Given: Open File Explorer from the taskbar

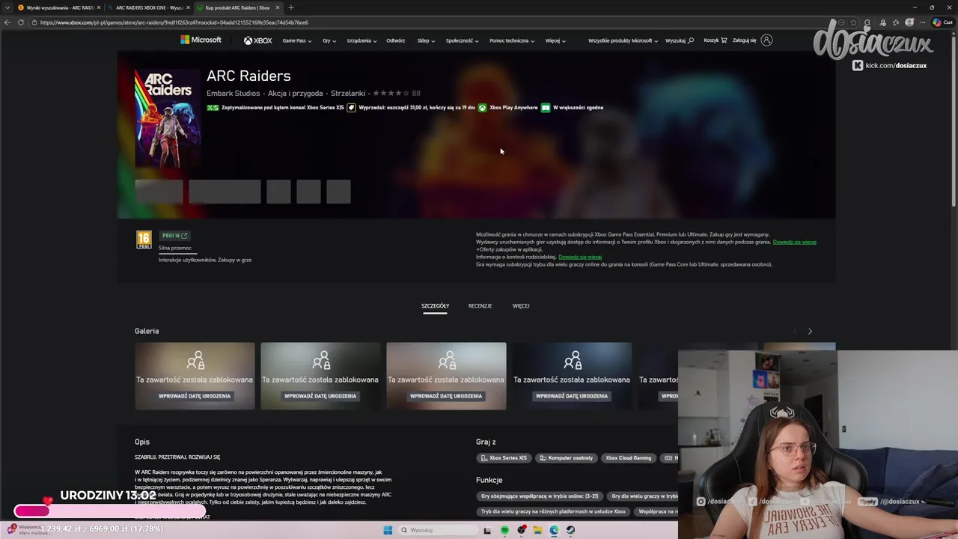Looking at the screenshot, I should pyautogui.click(x=537, y=530).
